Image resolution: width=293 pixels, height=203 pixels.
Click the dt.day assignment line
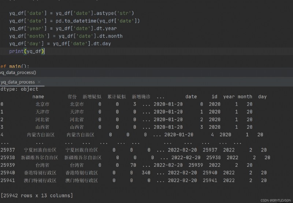coord(60,44)
